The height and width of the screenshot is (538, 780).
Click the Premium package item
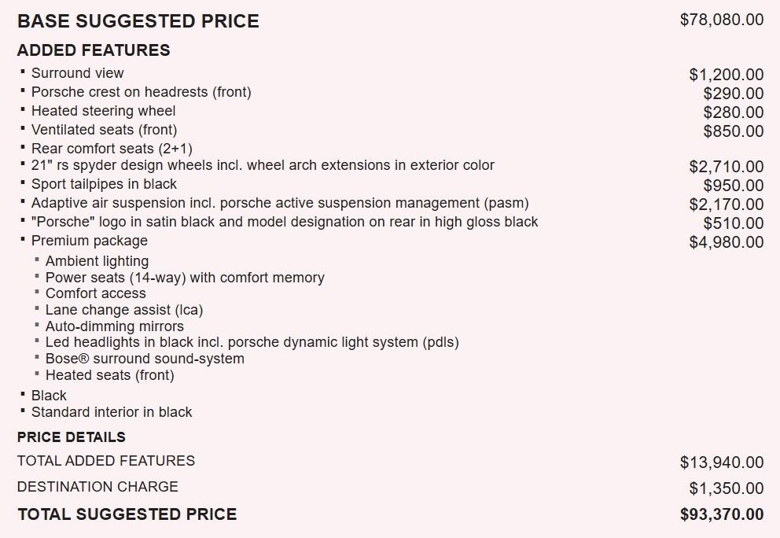point(90,241)
